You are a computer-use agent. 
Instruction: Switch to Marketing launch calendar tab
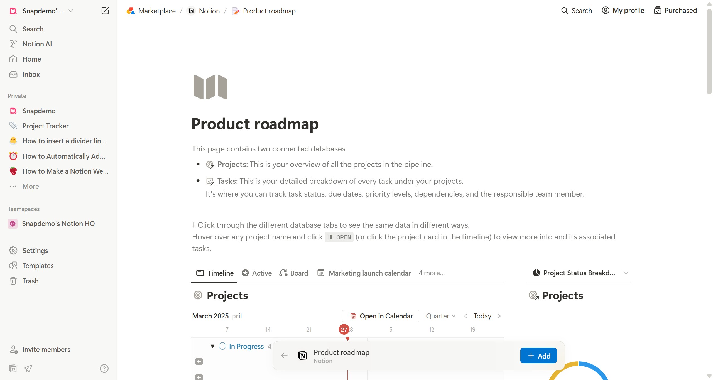[364, 273]
